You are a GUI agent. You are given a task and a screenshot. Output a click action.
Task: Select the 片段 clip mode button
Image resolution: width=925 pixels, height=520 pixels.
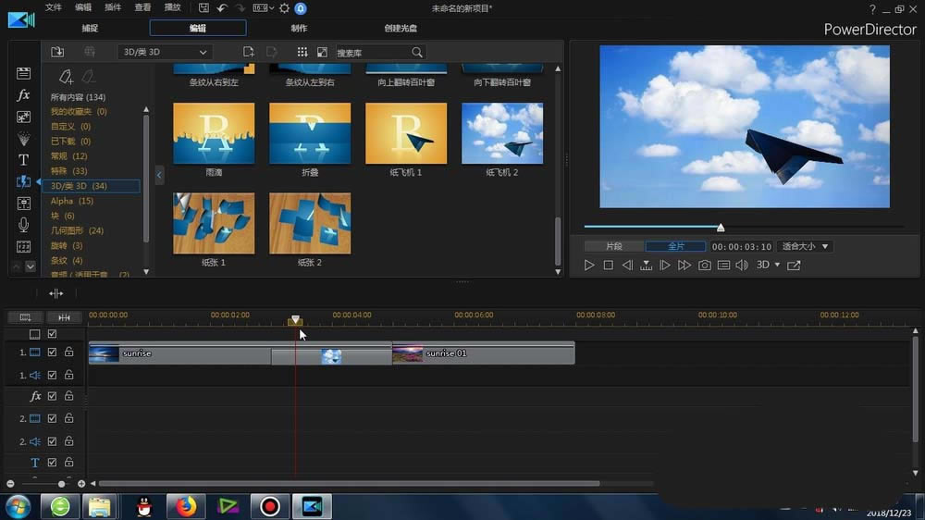(x=613, y=246)
